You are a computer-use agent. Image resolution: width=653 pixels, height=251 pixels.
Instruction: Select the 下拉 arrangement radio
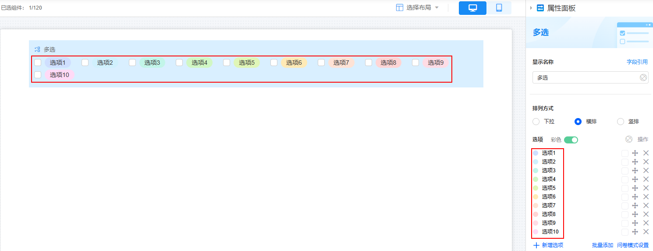tap(536, 122)
